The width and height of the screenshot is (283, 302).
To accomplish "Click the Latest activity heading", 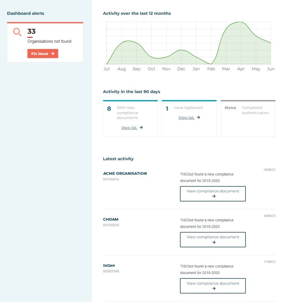I will 118,158.
